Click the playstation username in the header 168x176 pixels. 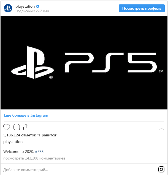[x=25, y=7]
